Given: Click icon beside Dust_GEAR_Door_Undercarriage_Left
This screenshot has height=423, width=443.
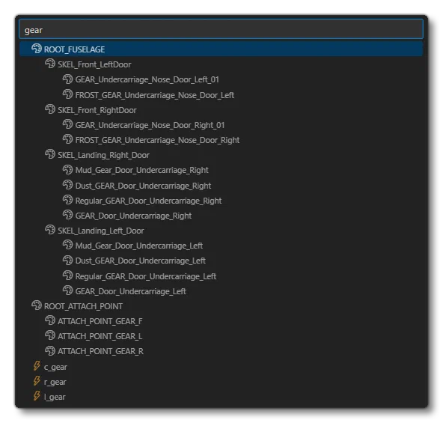Looking at the screenshot, I should pyautogui.click(x=67, y=260).
